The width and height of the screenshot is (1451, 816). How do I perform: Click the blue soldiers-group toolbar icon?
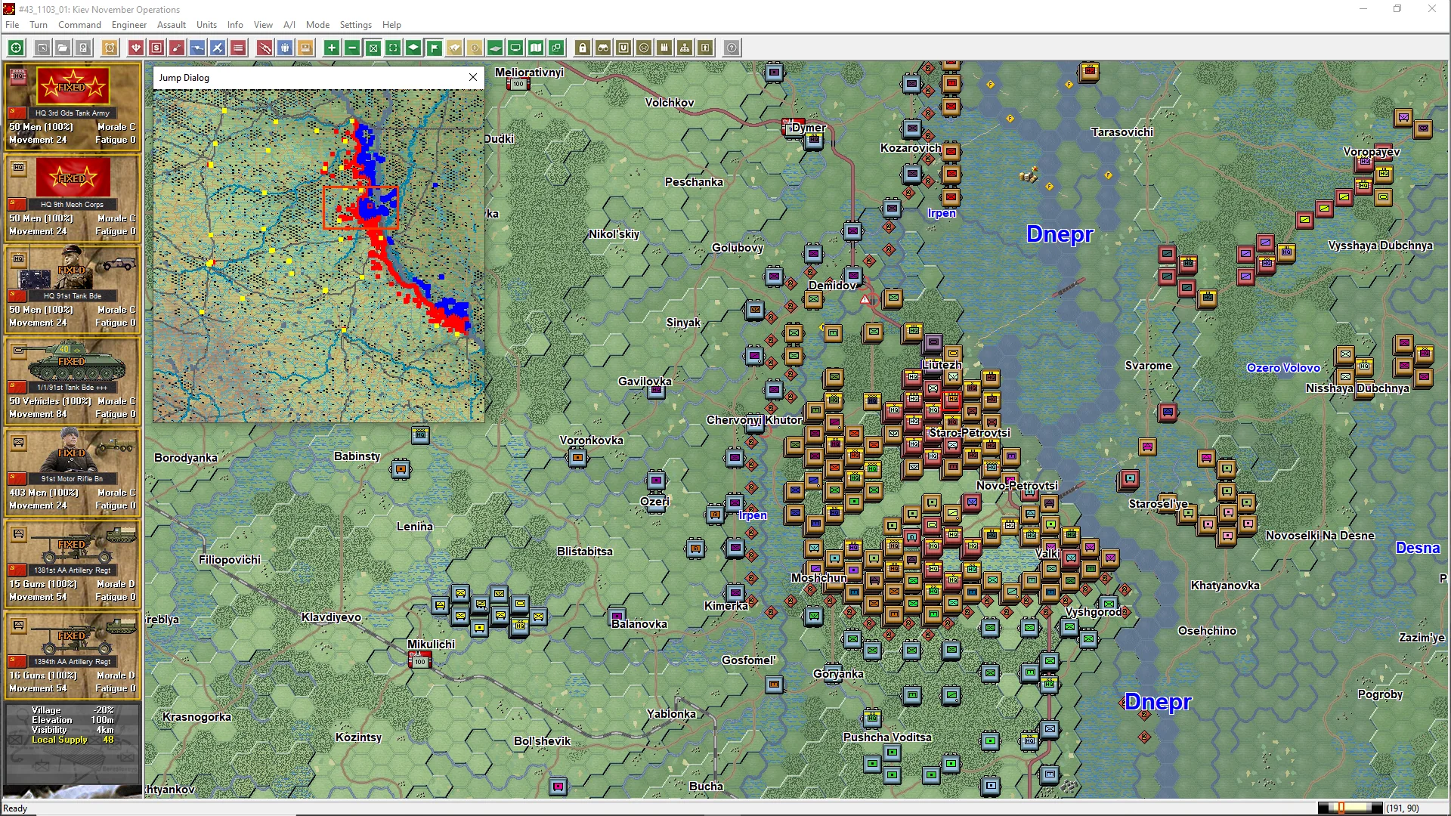click(285, 48)
